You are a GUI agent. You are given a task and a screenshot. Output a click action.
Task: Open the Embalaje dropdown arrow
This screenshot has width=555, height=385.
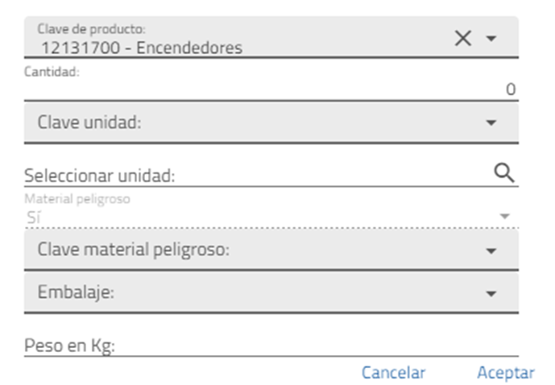tap(491, 293)
